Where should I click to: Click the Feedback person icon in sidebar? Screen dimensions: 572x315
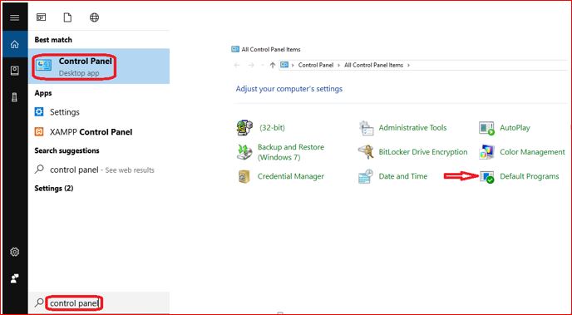click(15, 278)
